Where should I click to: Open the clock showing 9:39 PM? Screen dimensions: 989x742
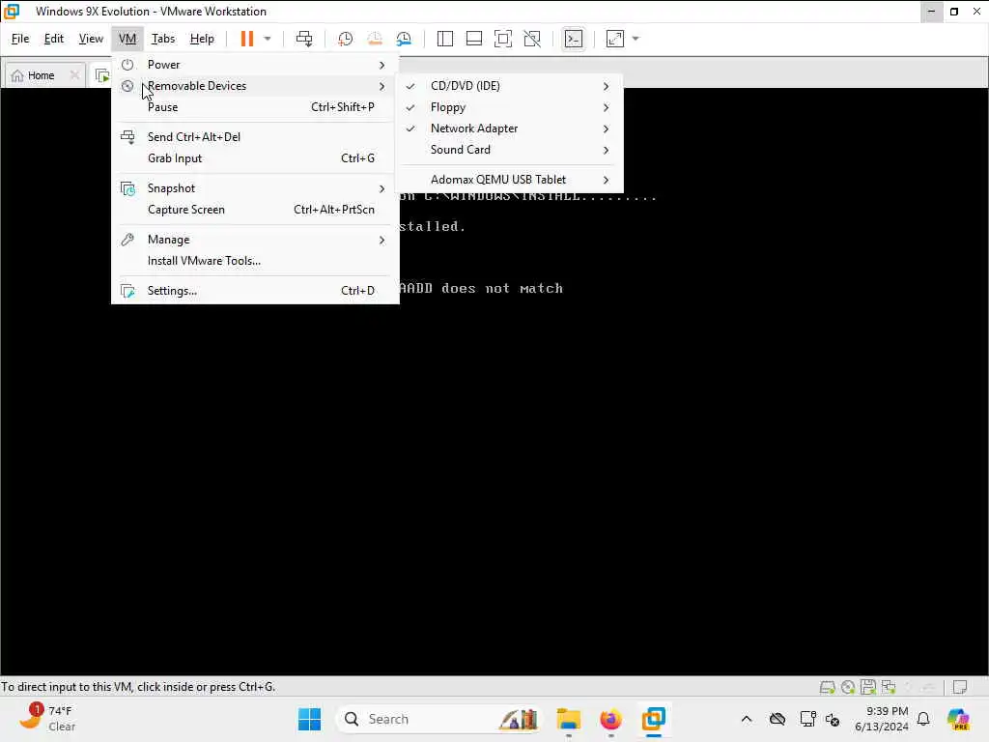coord(881,719)
